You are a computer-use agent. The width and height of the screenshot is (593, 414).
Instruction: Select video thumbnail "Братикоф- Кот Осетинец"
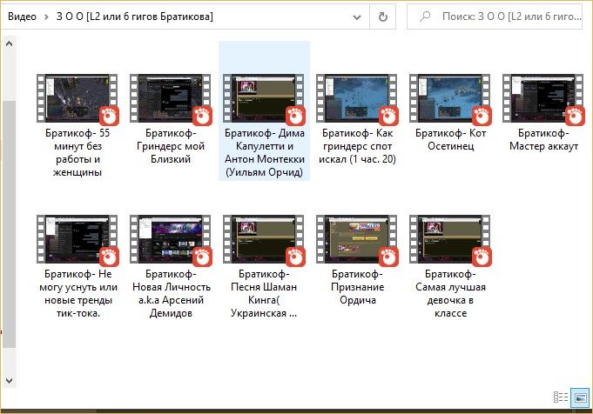point(449,98)
